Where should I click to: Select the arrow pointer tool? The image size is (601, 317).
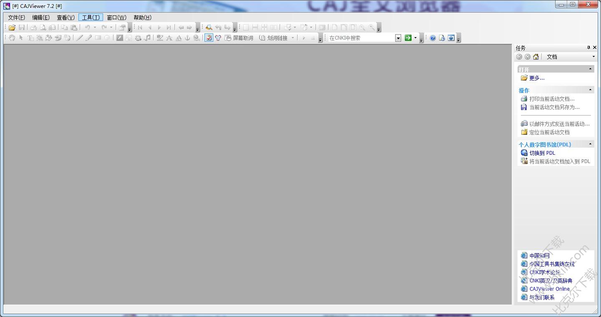coord(21,38)
